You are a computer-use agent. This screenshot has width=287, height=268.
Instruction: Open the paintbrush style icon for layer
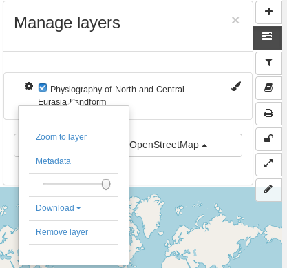pos(236,86)
